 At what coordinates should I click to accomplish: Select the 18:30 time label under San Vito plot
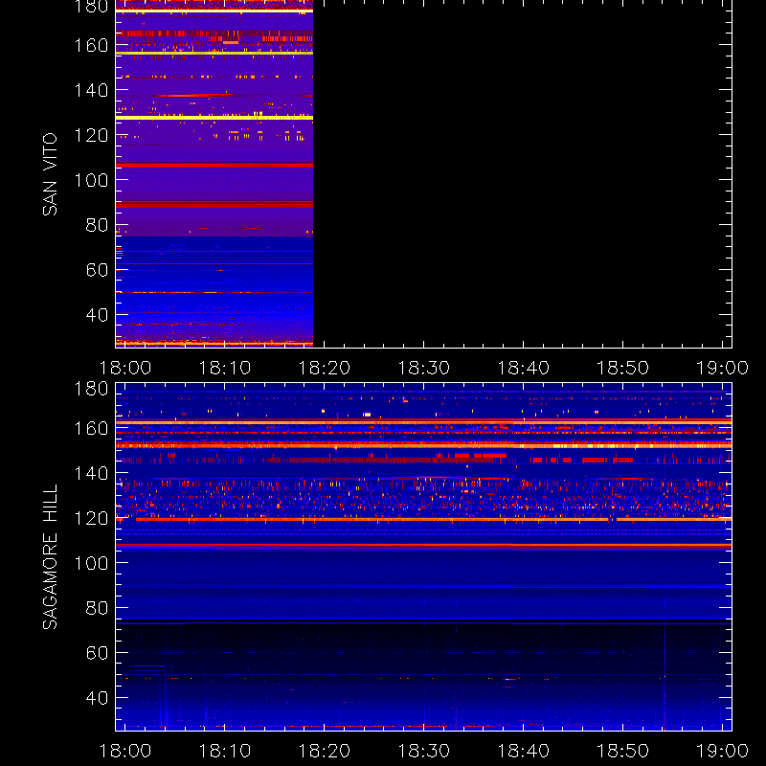[423, 368]
